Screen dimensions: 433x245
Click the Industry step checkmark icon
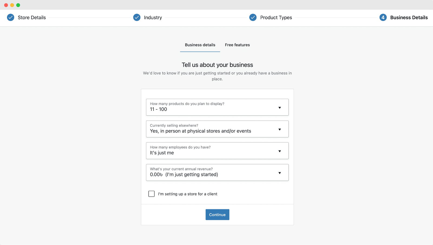click(137, 18)
